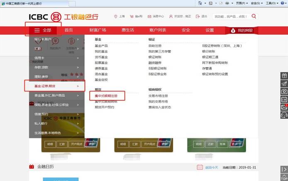Click the 上海 location pin icon
The height and width of the screenshot is (181, 288).
tap(115, 17)
